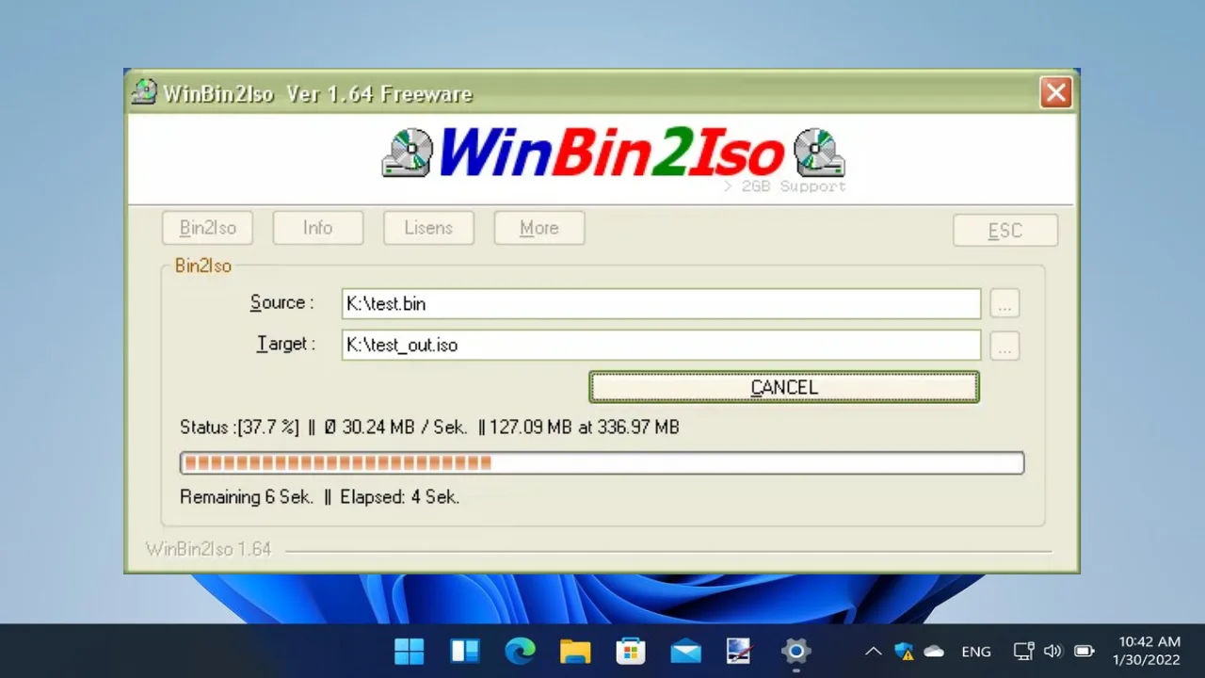Screen dimensions: 1205x678
Task: Click the ENG language indicator
Action: click(976, 651)
